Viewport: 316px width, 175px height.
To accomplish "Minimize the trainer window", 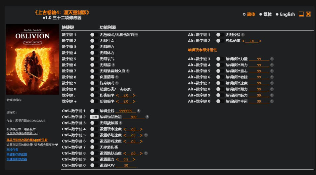I will click(301, 14).
